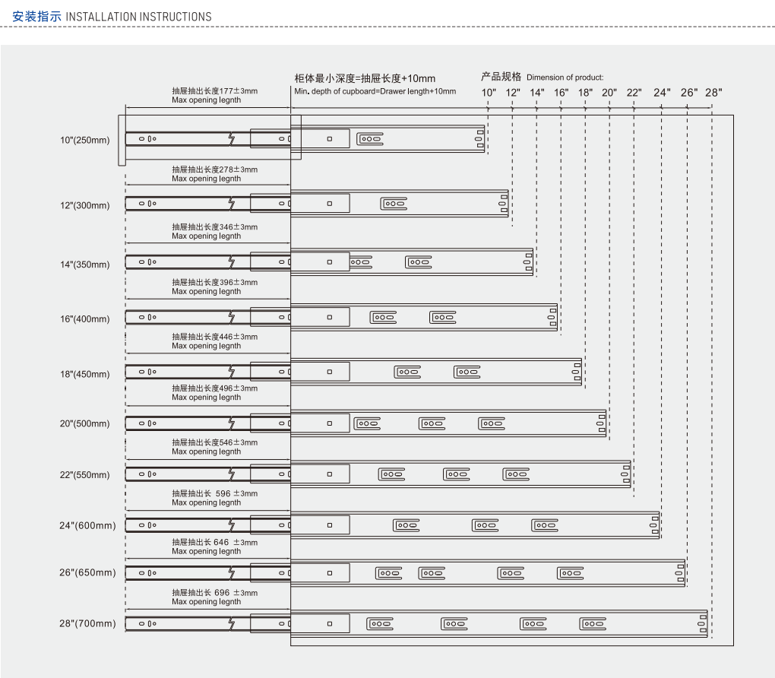Click the 26" column header at top
Screen dimensions: 775x678
pyautogui.click(x=688, y=93)
